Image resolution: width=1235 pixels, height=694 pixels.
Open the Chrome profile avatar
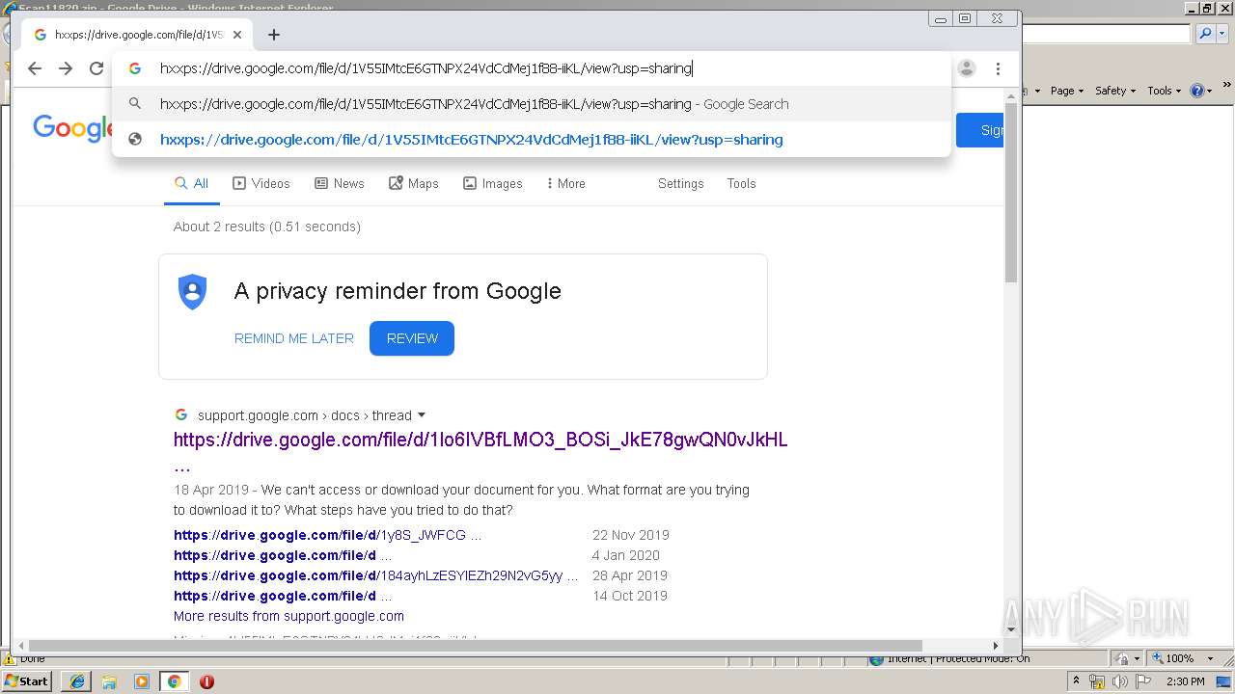click(x=967, y=68)
